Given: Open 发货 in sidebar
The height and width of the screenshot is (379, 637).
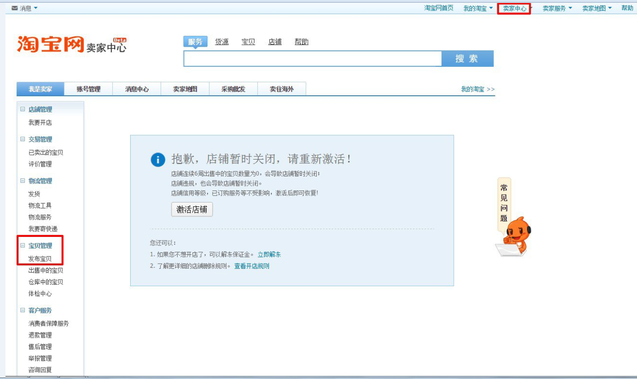Looking at the screenshot, I should click(x=34, y=194).
